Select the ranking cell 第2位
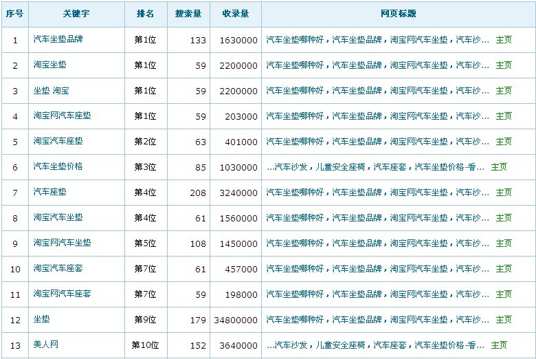This screenshot has height=359, width=536. tap(145, 142)
